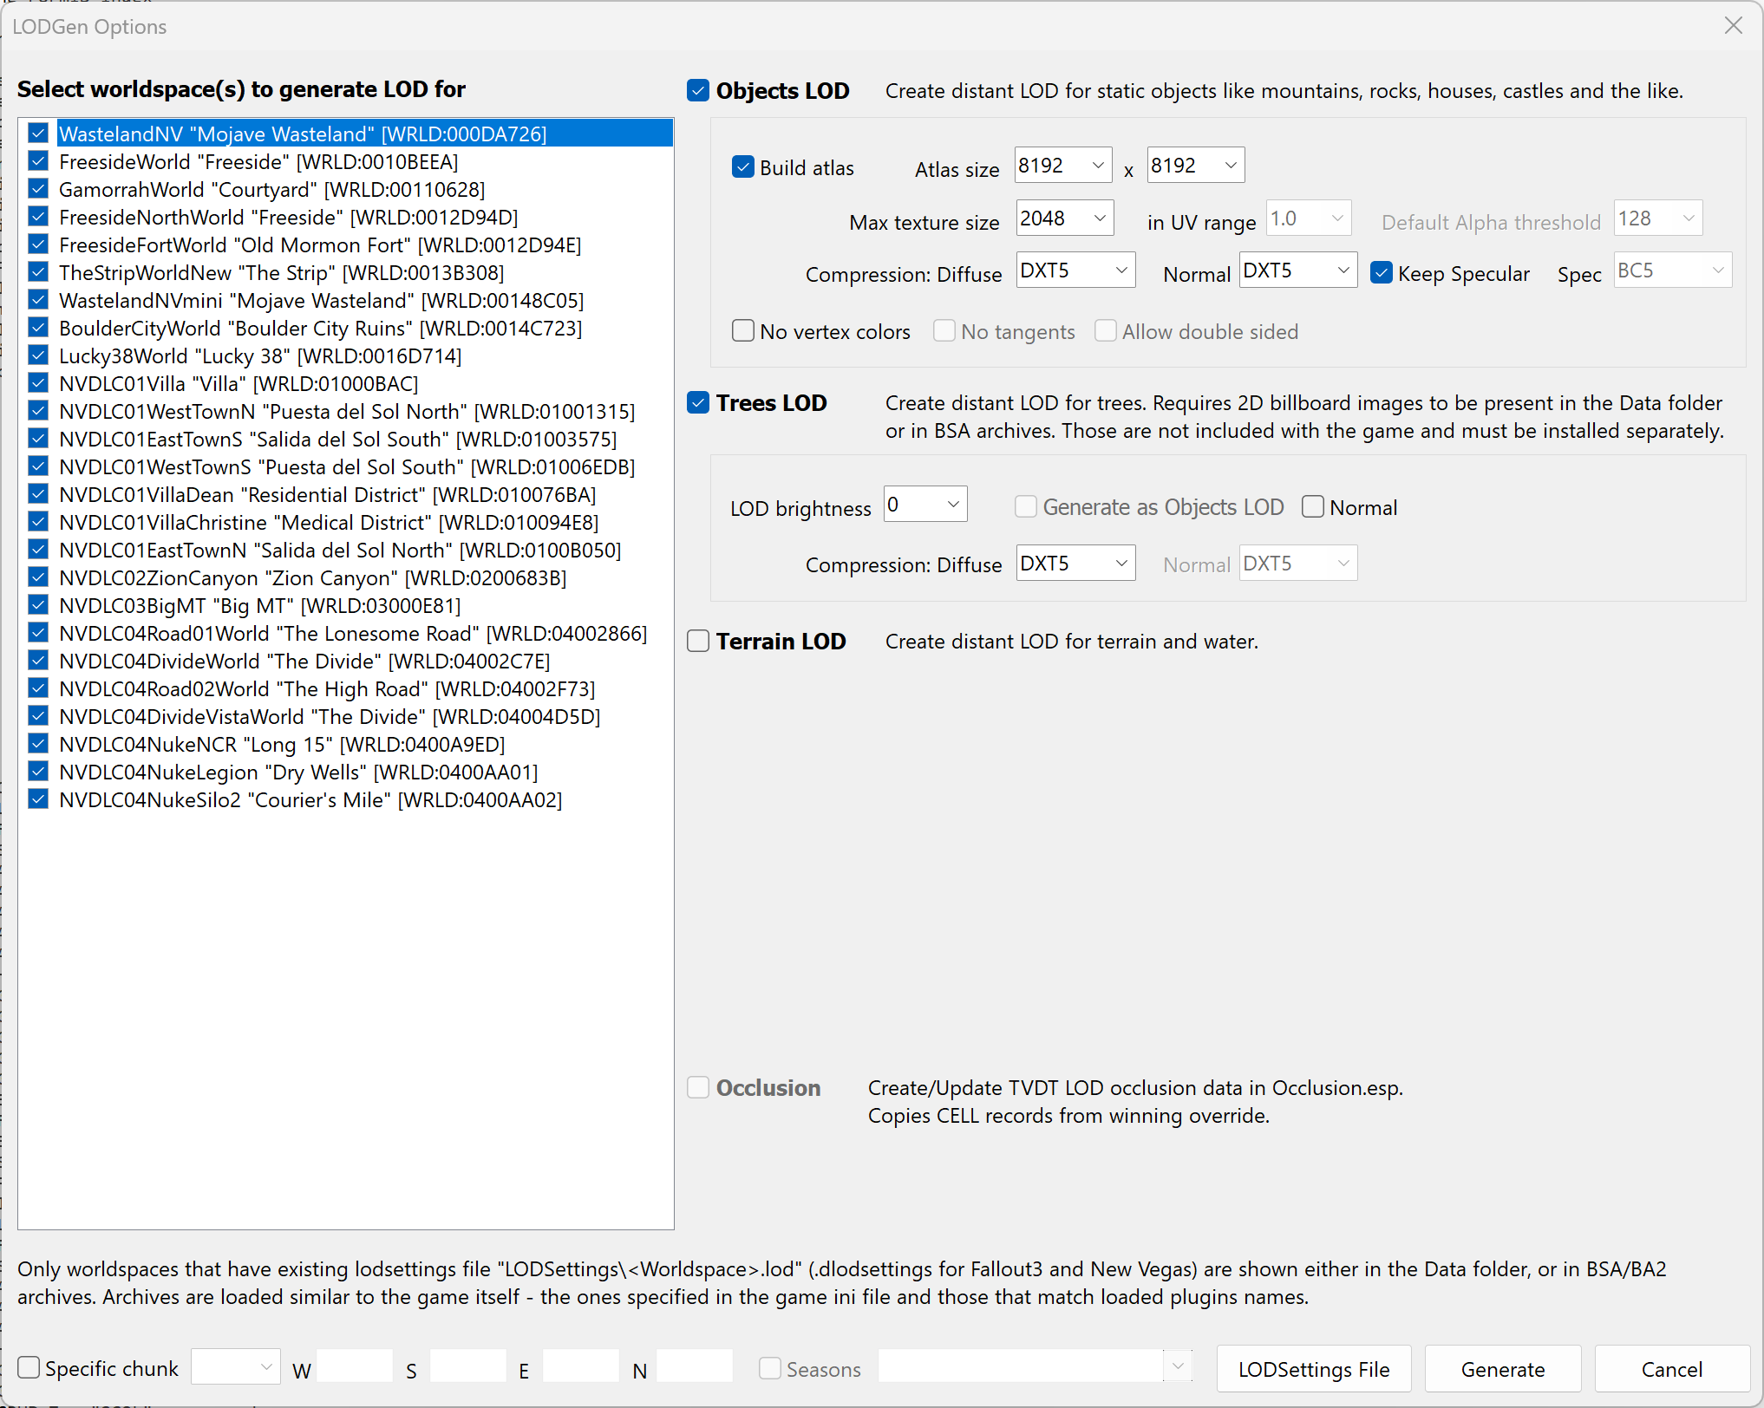Enable the Terrain LOD checkbox
Viewport: 1764px width, 1408px height.
tap(698, 641)
